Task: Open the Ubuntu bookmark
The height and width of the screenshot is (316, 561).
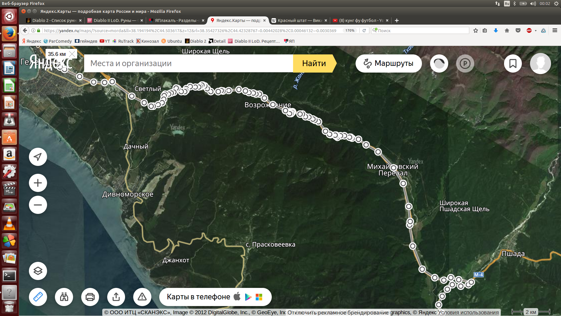Action: tap(172, 41)
